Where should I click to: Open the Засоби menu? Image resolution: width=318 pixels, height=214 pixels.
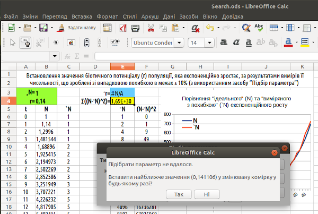click(189, 16)
